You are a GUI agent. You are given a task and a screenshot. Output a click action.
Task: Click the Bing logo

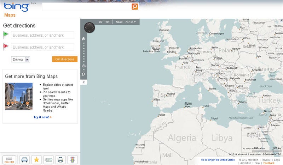(16, 7)
